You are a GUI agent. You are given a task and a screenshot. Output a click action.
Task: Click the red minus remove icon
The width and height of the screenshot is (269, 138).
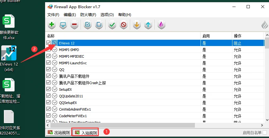pyautogui.click(x=74, y=25)
